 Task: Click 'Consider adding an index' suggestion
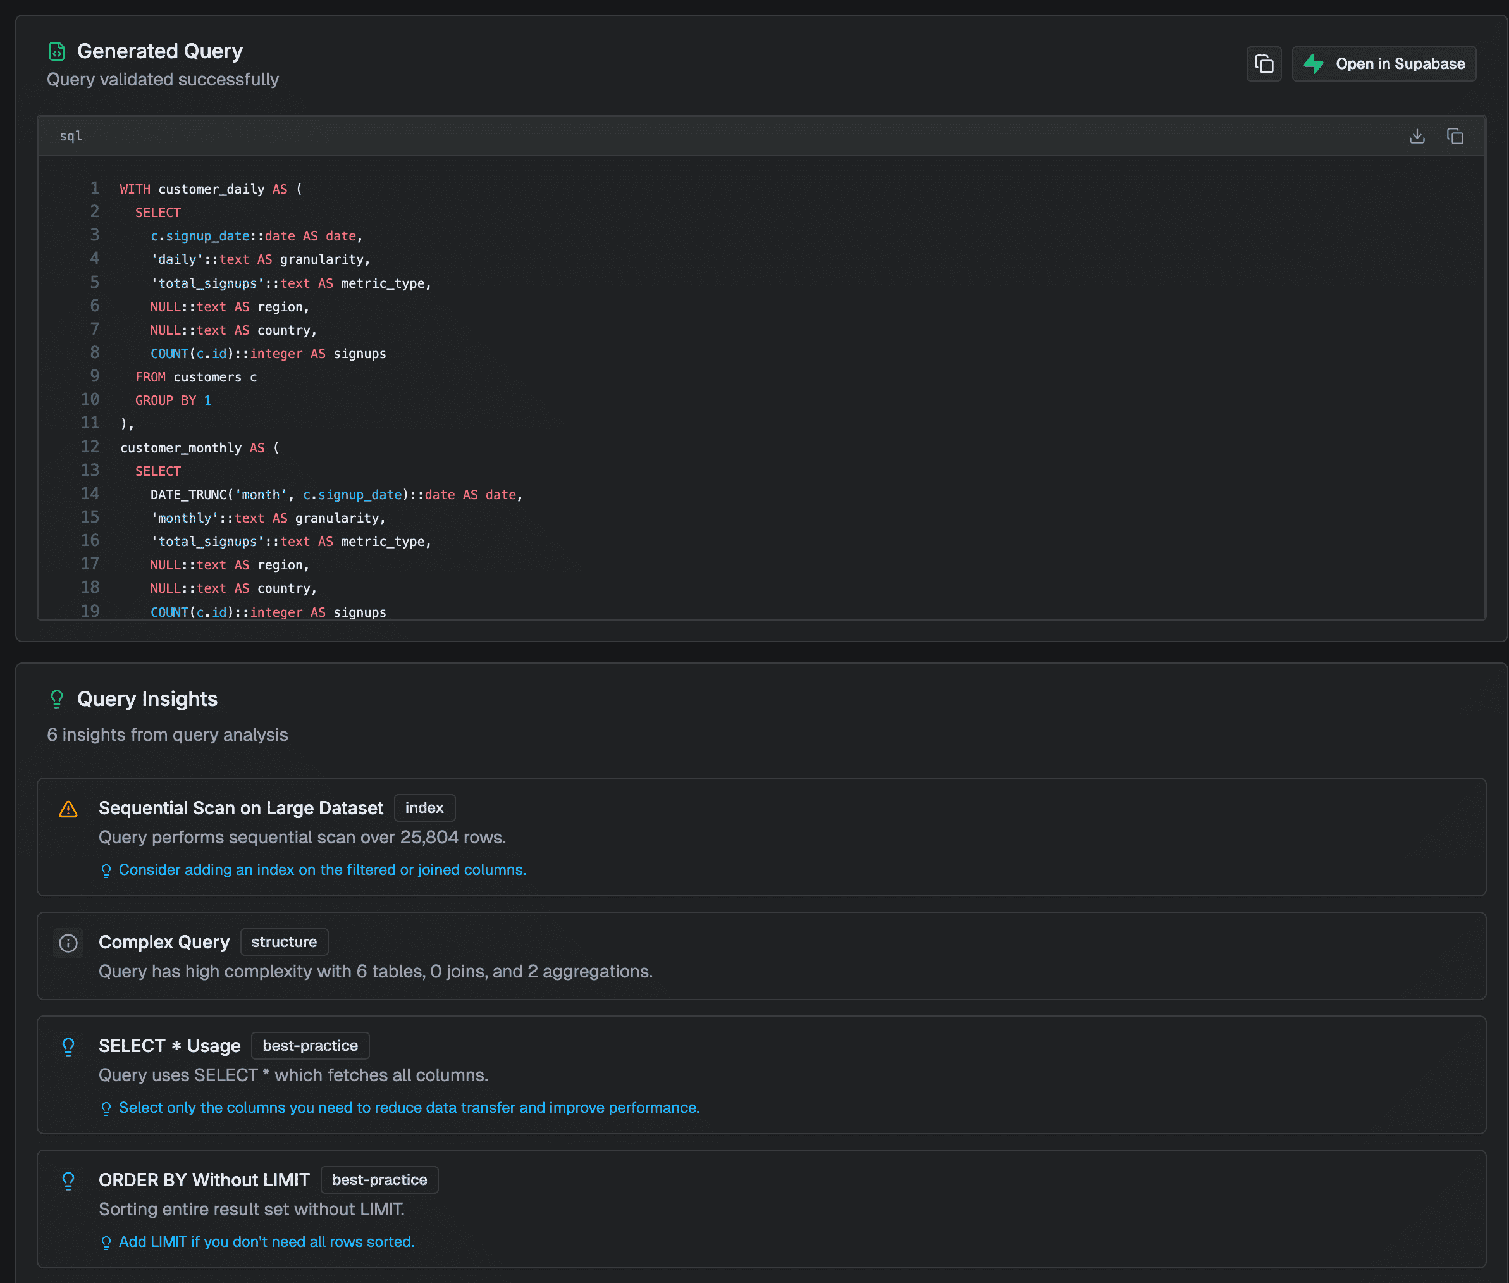321,870
